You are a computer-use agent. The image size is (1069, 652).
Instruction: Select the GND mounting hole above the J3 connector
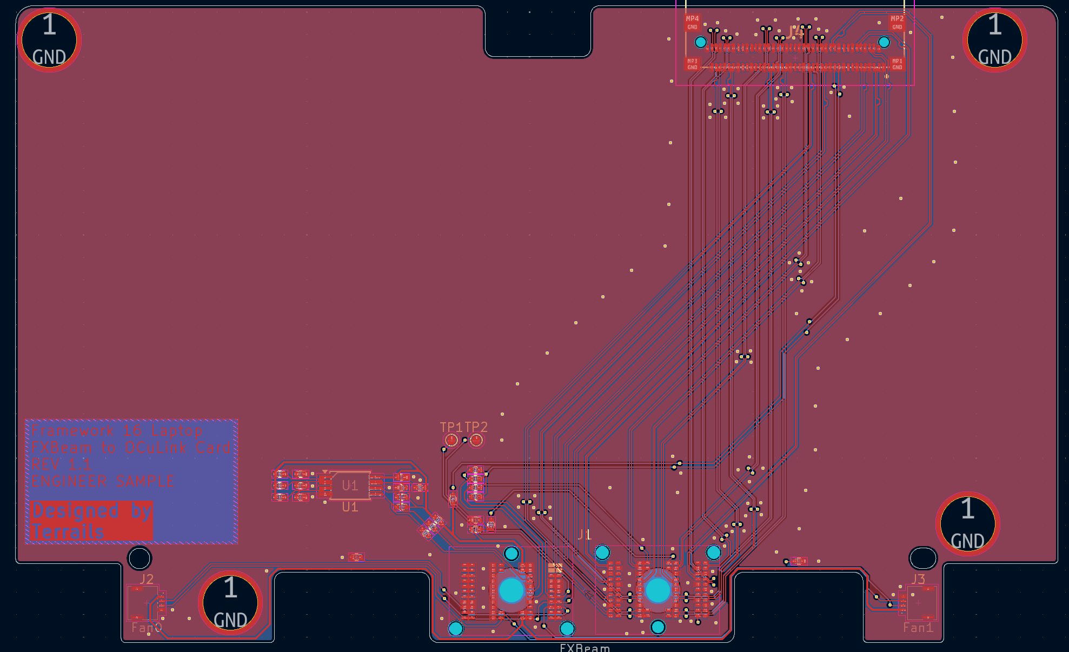[x=968, y=524]
